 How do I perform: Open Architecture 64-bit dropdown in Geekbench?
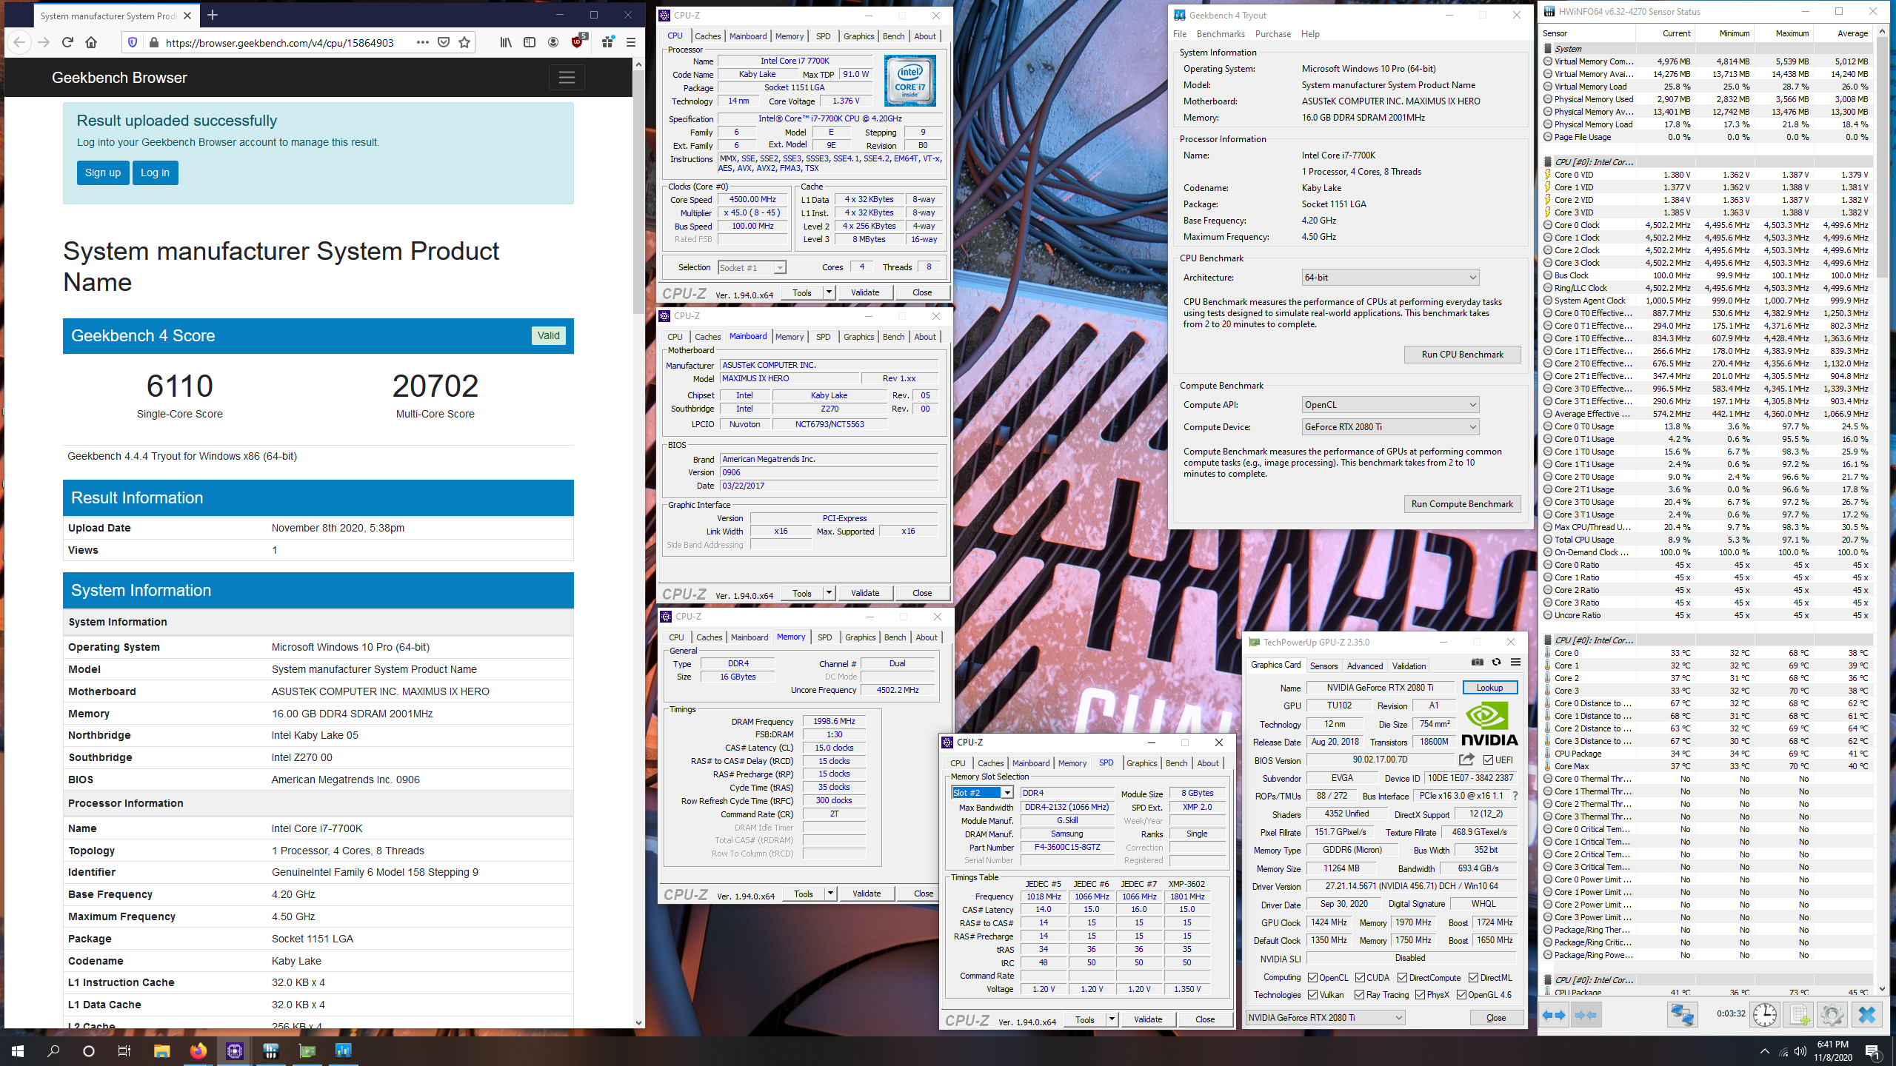1390,278
